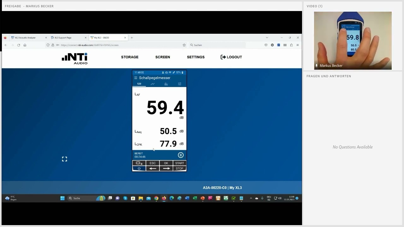Click the fullscreen icon on page
404x227 pixels.
(x=64, y=159)
